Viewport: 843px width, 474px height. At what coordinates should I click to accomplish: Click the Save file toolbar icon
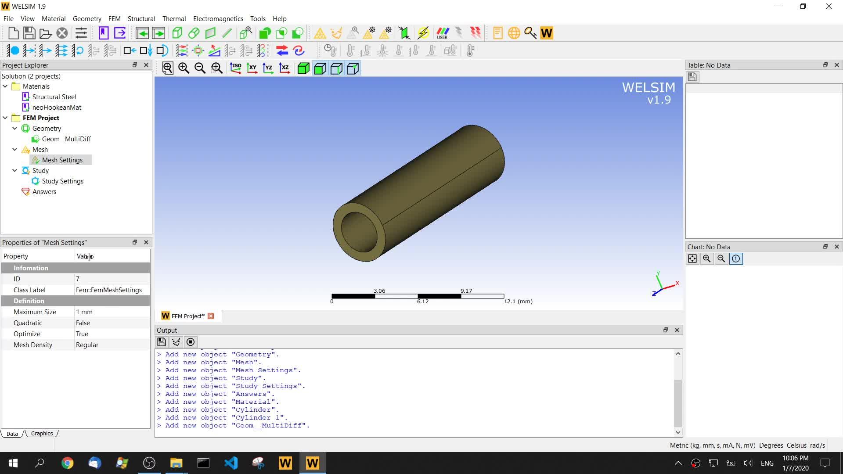point(29,33)
